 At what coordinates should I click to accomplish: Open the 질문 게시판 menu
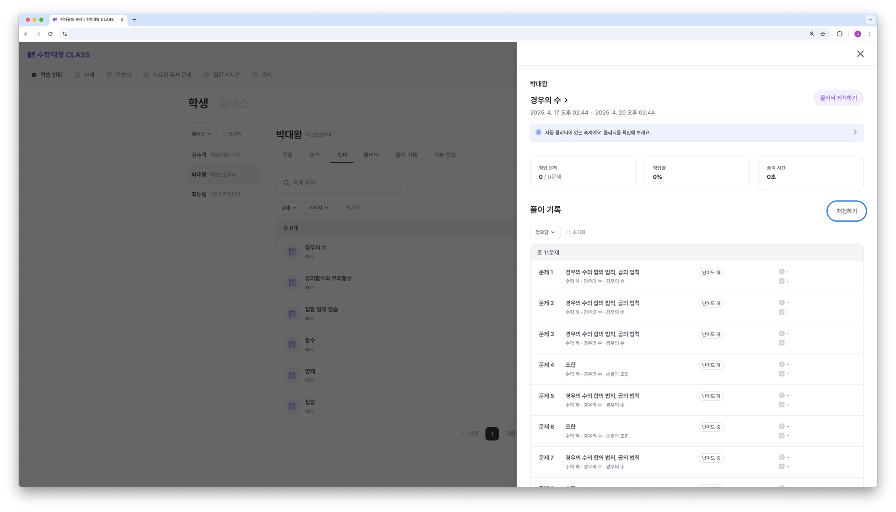[222, 75]
